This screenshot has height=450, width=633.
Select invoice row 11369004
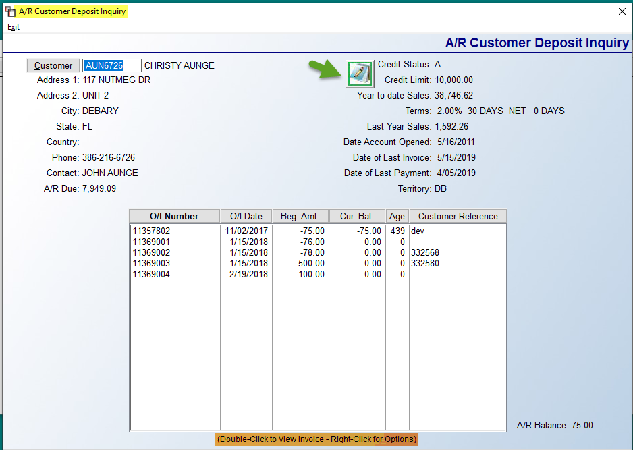pos(318,275)
